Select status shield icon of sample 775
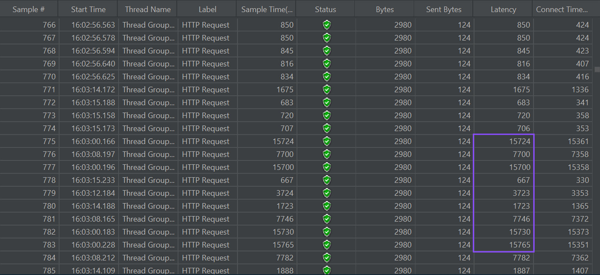 pyautogui.click(x=327, y=141)
